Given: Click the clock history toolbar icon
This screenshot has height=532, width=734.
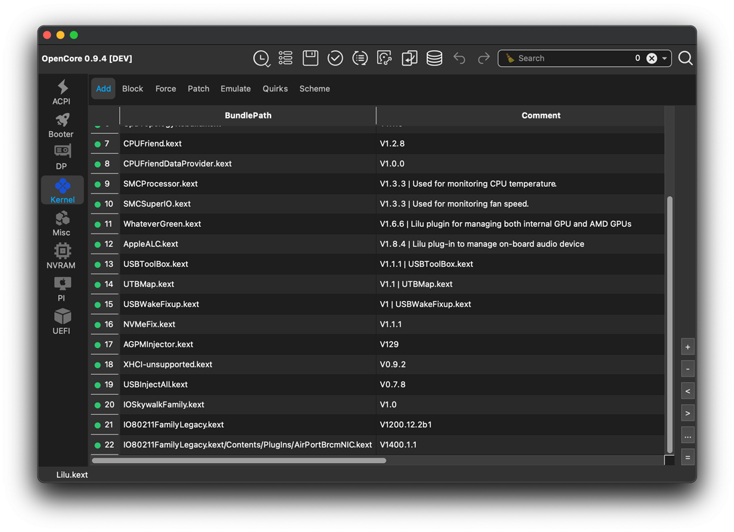Looking at the screenshot, I should pyautogui.click(x=261, y=58).
